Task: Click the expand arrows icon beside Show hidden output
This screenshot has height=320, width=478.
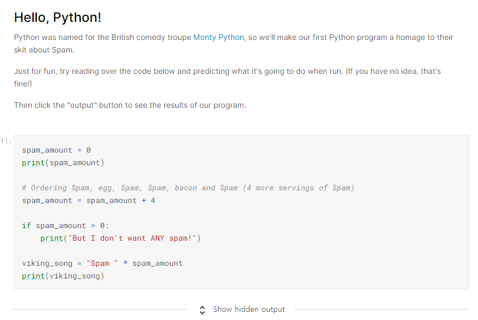Action: 202,310
